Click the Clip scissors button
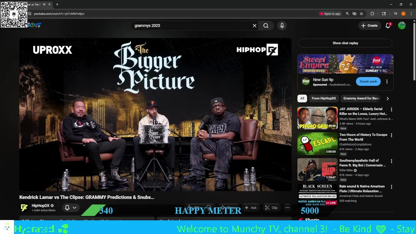Viewport: 416px width, 234px height. tap(271, 208)
